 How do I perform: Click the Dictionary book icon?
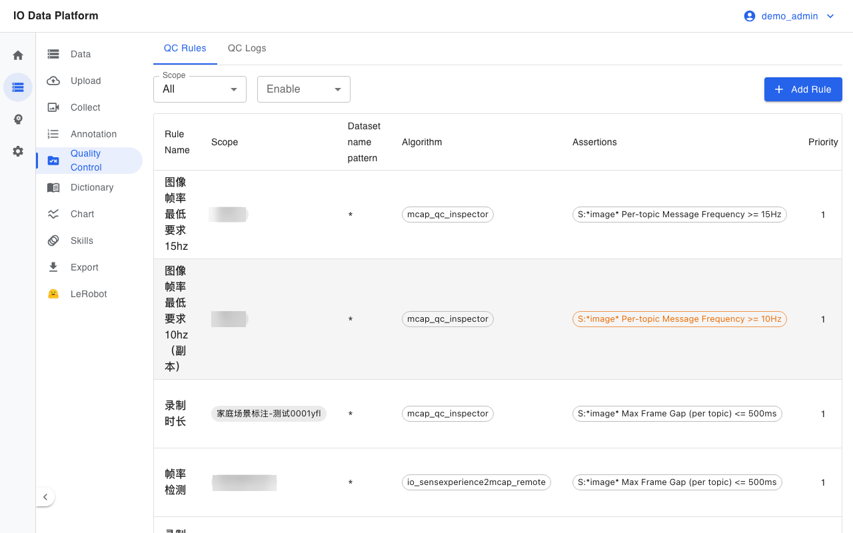[53, 187]
